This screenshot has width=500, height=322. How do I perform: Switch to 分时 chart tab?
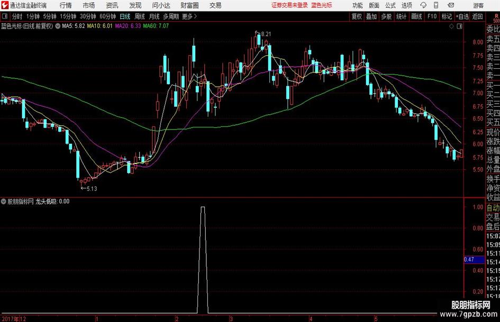17,16
